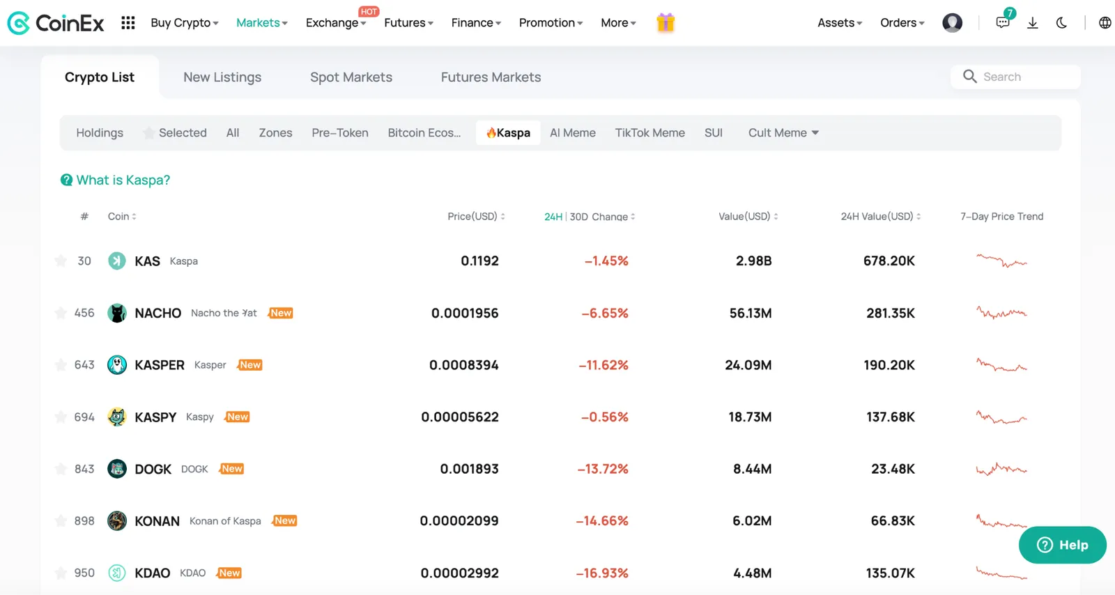The height and width of the screenshot is (595, 1115).
Task: Expand the Markets dropdown
Action: pos(262,23)
